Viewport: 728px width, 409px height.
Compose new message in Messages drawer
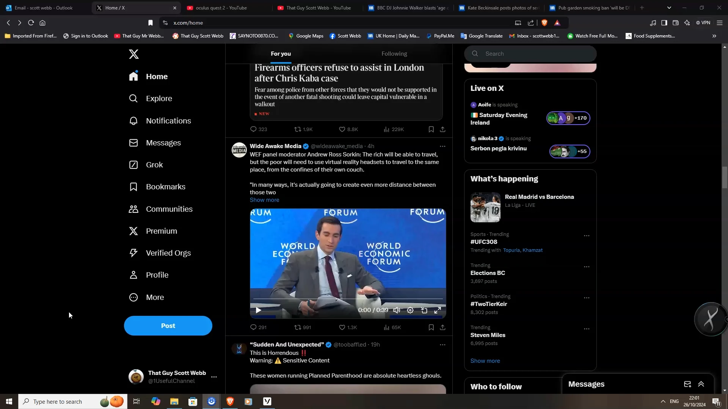click(687, 384)
